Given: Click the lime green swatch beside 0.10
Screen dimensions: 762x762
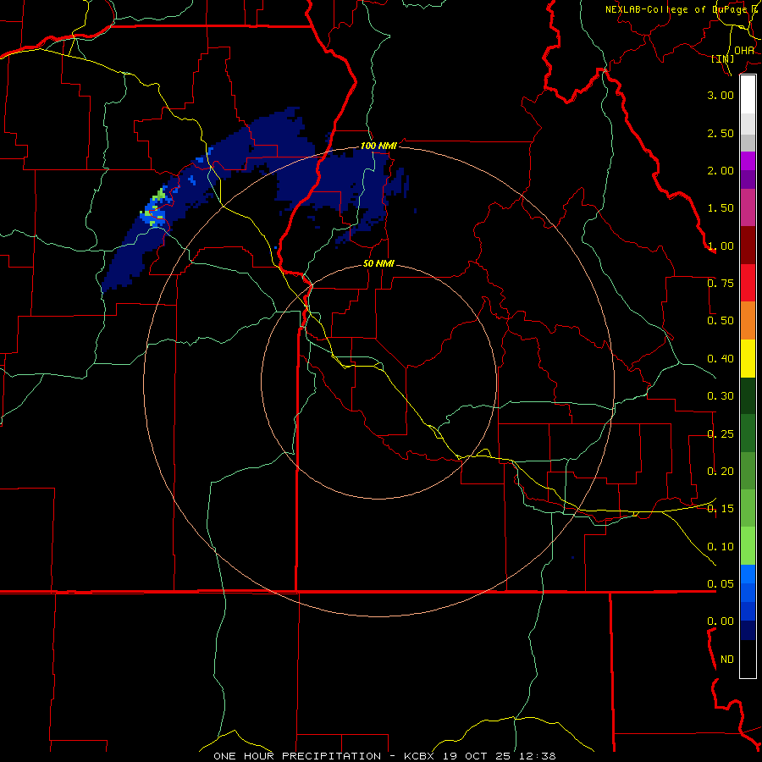Looking at the screenshot, I should click(x=748, y=546).
